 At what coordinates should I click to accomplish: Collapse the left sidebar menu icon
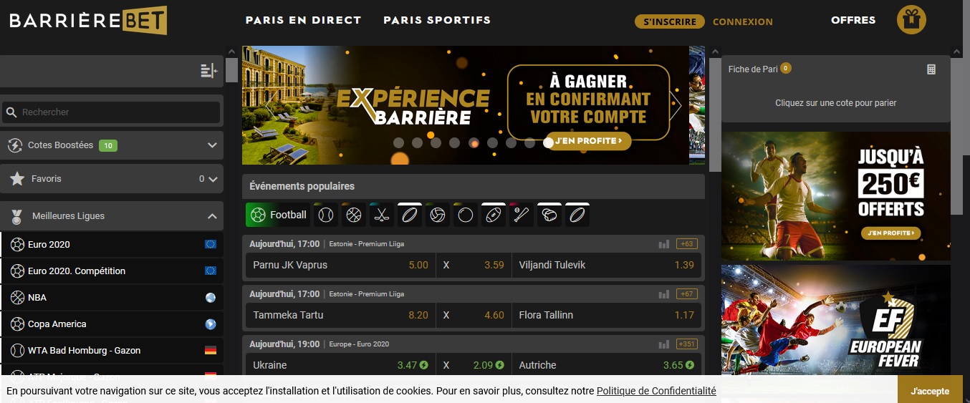tap(208, 70)
